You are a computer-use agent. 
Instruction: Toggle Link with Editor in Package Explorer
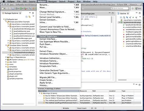coord(29,17)
